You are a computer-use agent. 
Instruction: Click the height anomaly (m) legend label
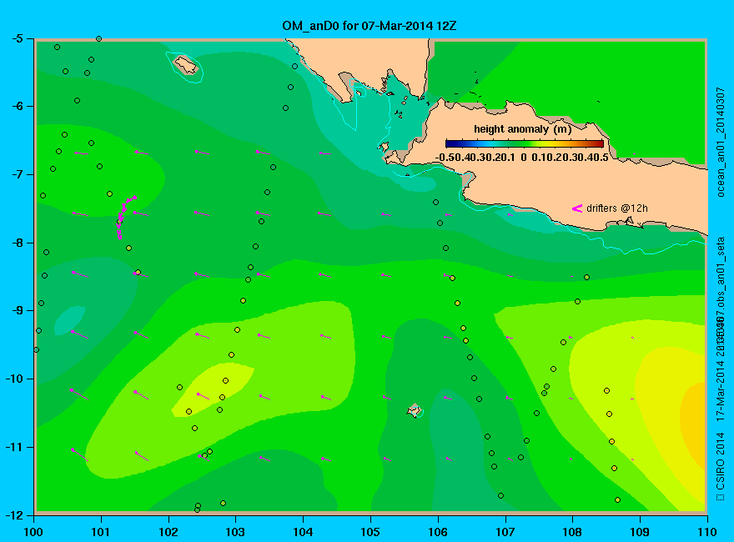[x=522, y=129]
